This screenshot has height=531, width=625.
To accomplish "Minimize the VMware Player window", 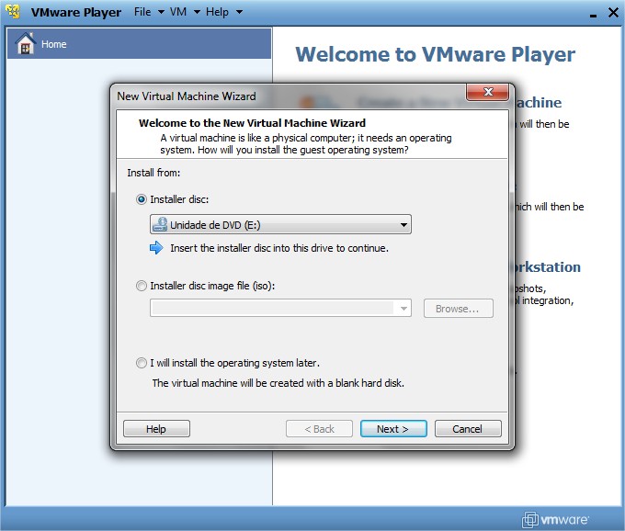I will coord(593,14).
